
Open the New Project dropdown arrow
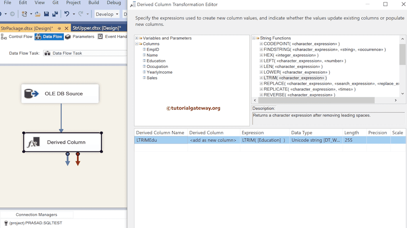[31, 14]
